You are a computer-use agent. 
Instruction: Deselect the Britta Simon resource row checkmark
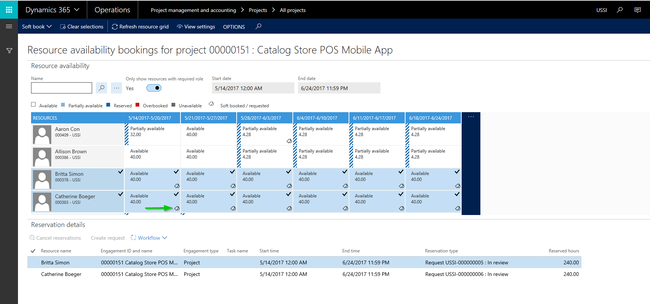pos(121,172)
